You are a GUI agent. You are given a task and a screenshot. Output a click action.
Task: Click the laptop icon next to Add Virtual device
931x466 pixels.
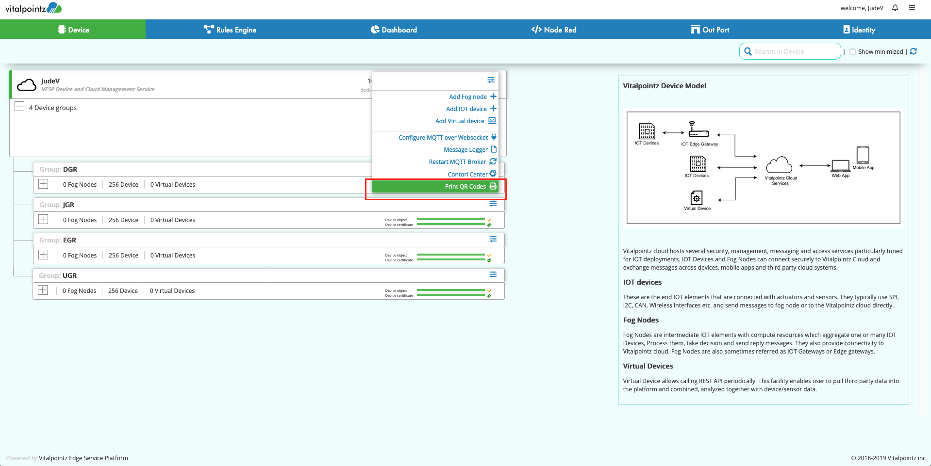coord(492,121)
